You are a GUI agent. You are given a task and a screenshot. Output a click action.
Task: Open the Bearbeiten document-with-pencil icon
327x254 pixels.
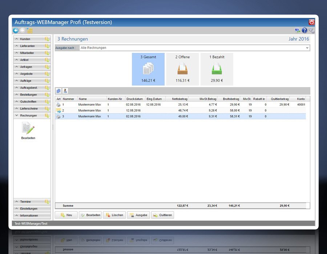pos(28,128)
